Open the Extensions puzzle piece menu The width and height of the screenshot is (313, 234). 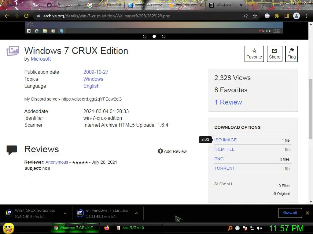click(x=277, y=16)
